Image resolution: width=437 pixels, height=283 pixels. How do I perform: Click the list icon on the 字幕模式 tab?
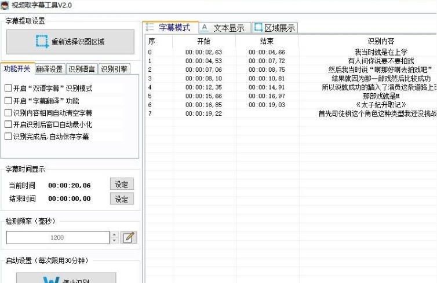[150, 27]
